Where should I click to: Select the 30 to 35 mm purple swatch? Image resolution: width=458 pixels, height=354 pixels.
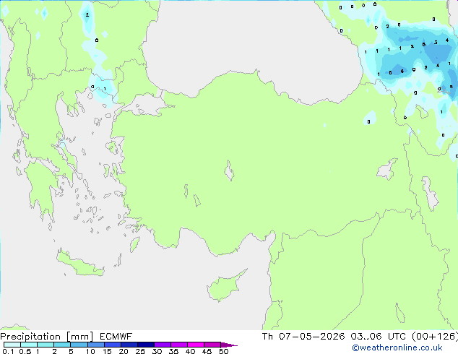[x=163, y=345]
